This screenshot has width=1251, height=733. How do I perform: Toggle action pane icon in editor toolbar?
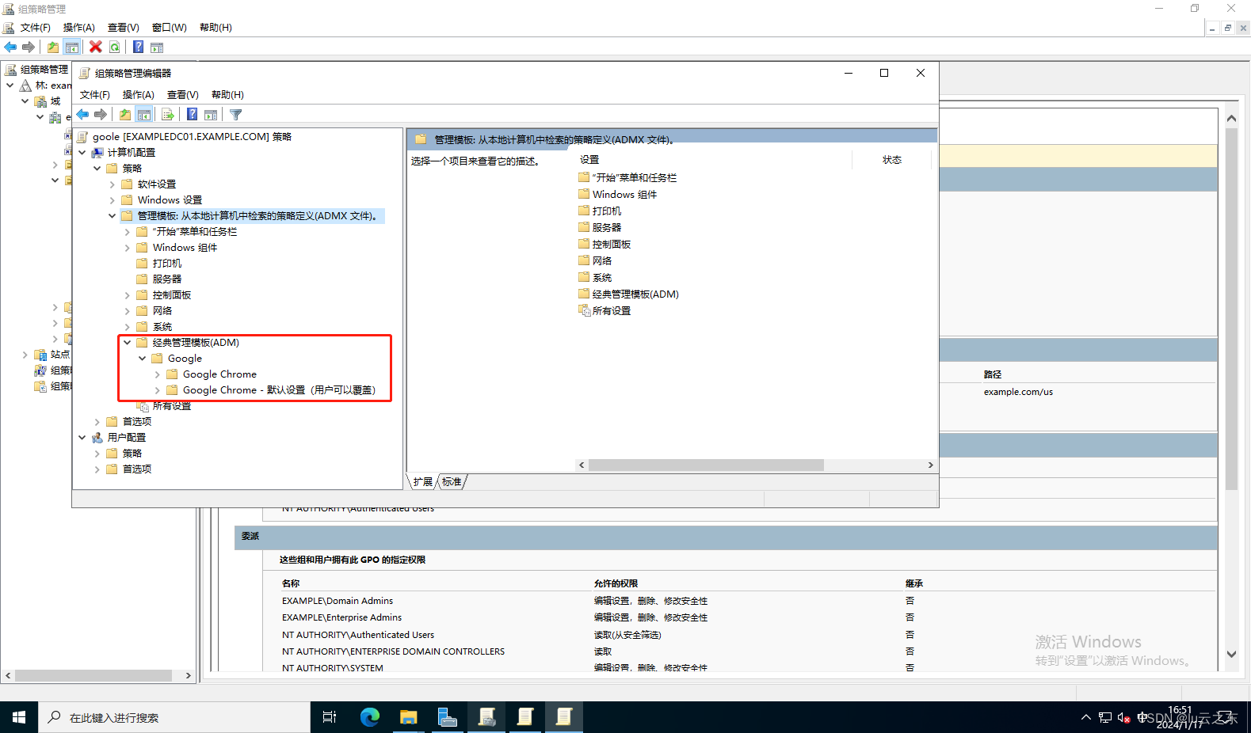point(211,115)
